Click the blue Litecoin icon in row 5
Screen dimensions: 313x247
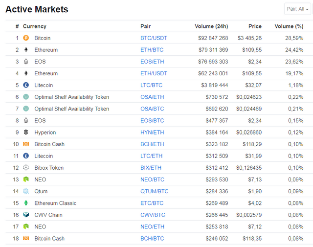pyautogui.click(x=26, y=85)
